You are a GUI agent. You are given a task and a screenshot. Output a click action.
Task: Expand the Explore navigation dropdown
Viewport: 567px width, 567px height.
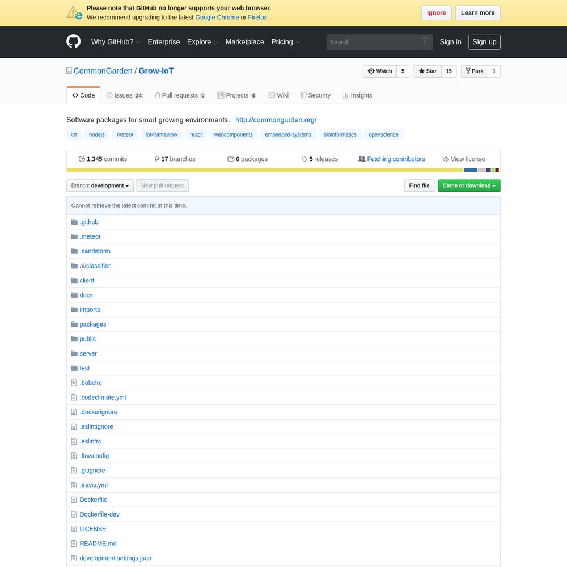(202, 42)
